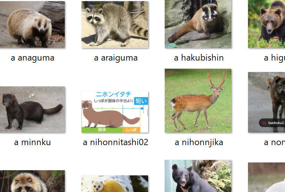Click the 'a araiguma' file label
Screen dimensions: 285x192
click(116, 58)
